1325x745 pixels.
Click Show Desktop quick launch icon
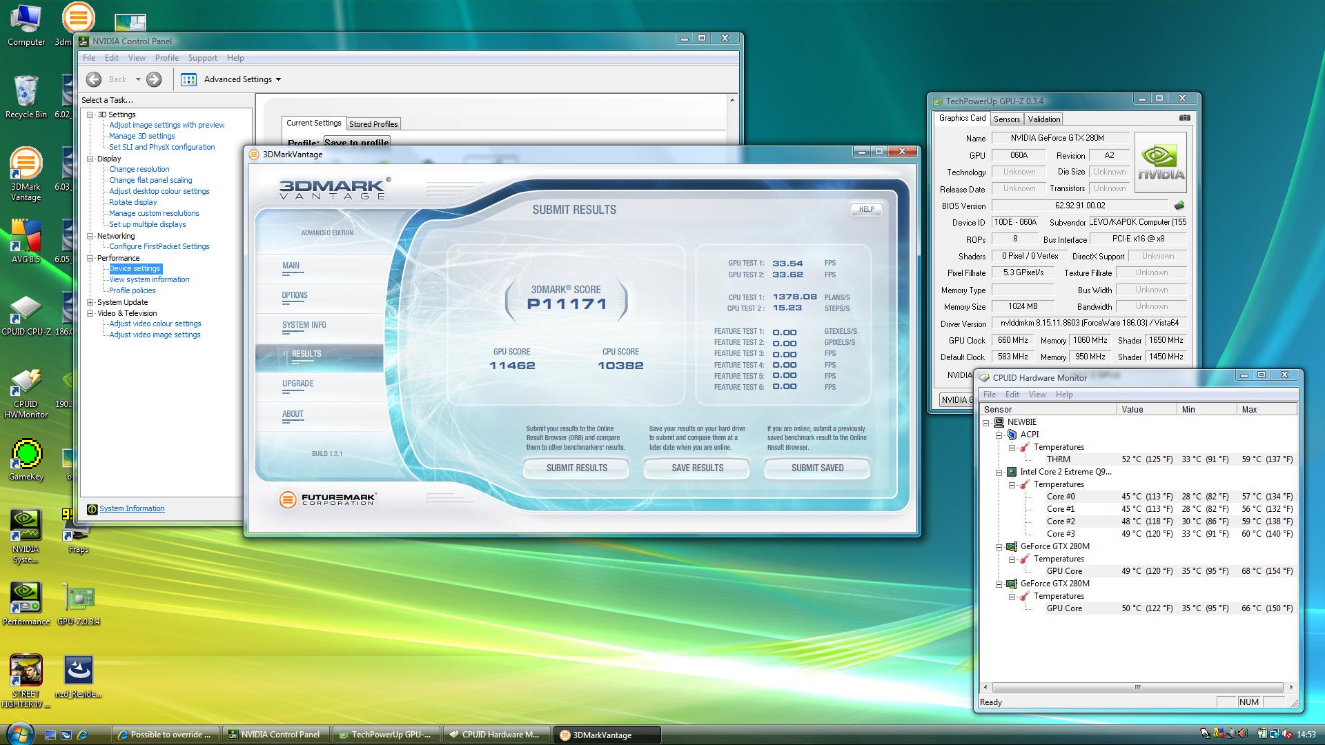pyautogui.click(x=50, y=735)
